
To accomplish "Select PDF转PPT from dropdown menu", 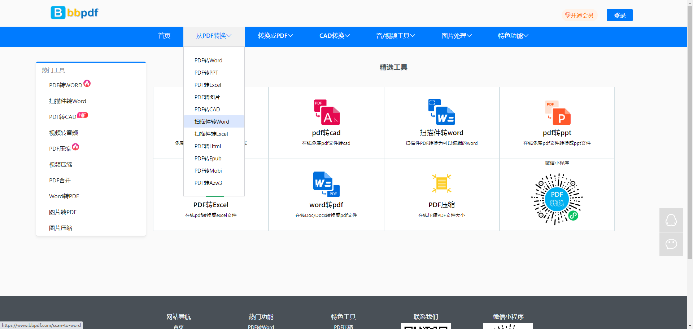I will (x=214, y=72).
